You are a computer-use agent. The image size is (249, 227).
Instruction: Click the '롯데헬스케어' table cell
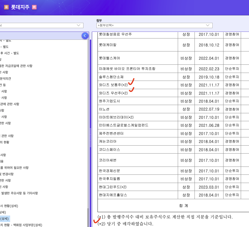138,58
